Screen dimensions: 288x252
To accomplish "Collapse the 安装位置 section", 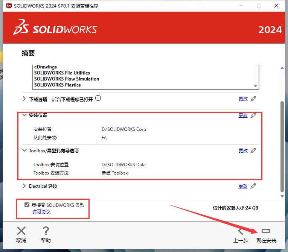I will pyautogui.click(x=24, y=115).
